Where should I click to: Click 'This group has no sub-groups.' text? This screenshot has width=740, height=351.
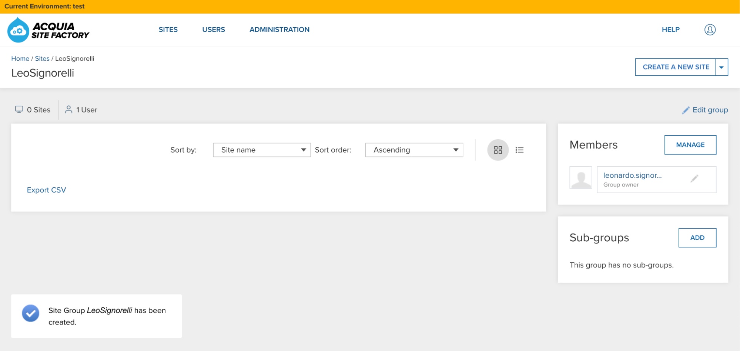pyautogui.click(x=622, y=265)
